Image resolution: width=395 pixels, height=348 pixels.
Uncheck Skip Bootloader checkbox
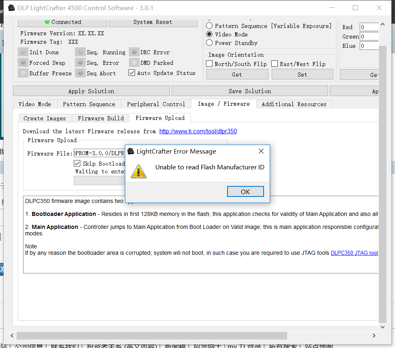click(77, 163)
